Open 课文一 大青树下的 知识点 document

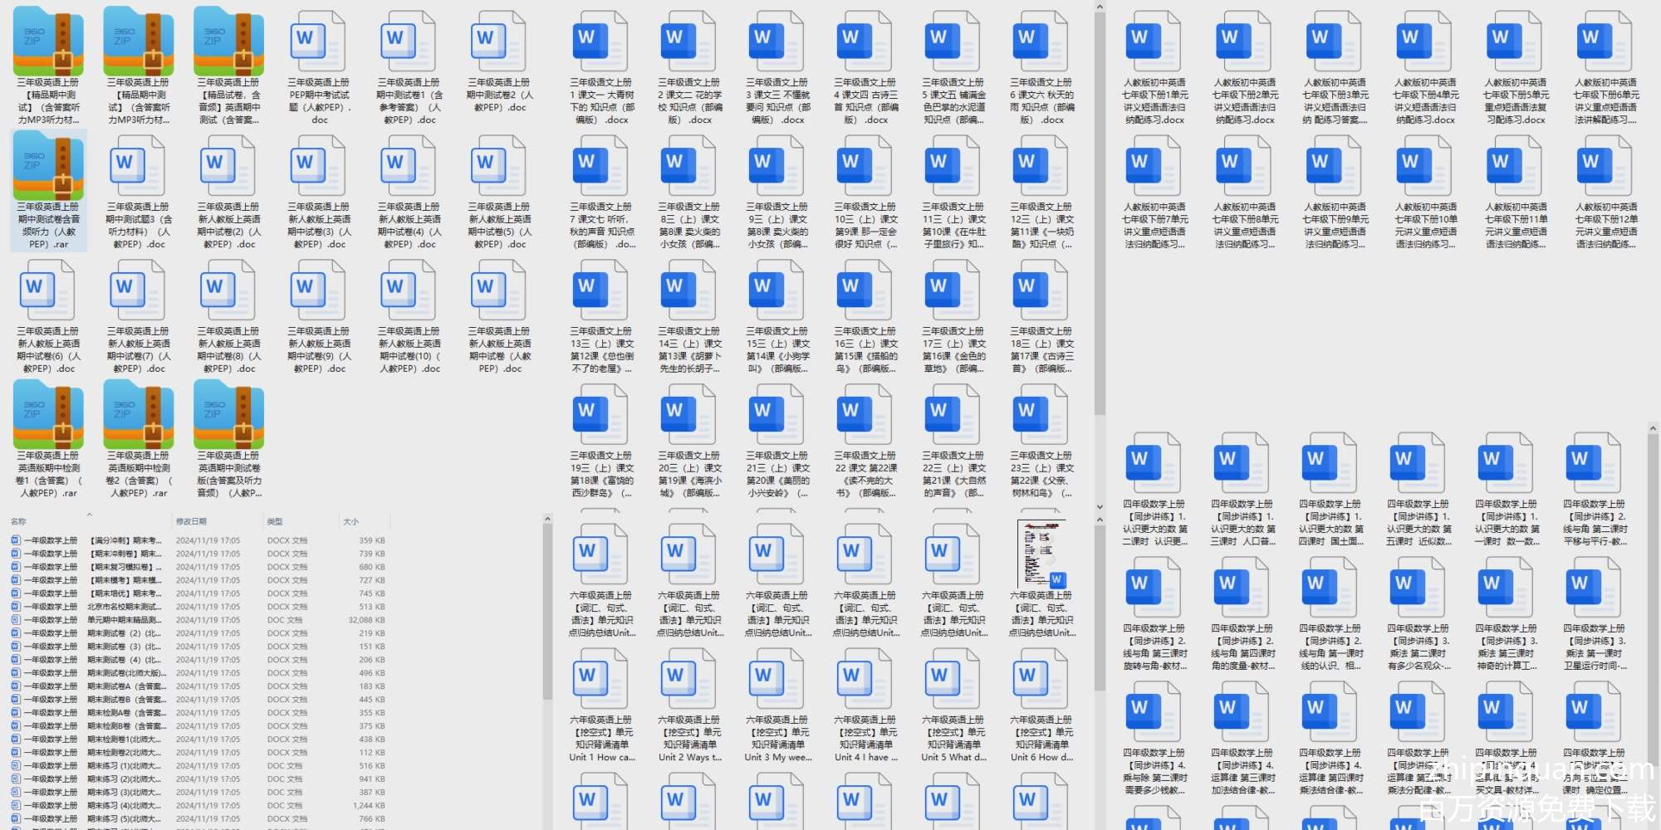tap(601, 66)
